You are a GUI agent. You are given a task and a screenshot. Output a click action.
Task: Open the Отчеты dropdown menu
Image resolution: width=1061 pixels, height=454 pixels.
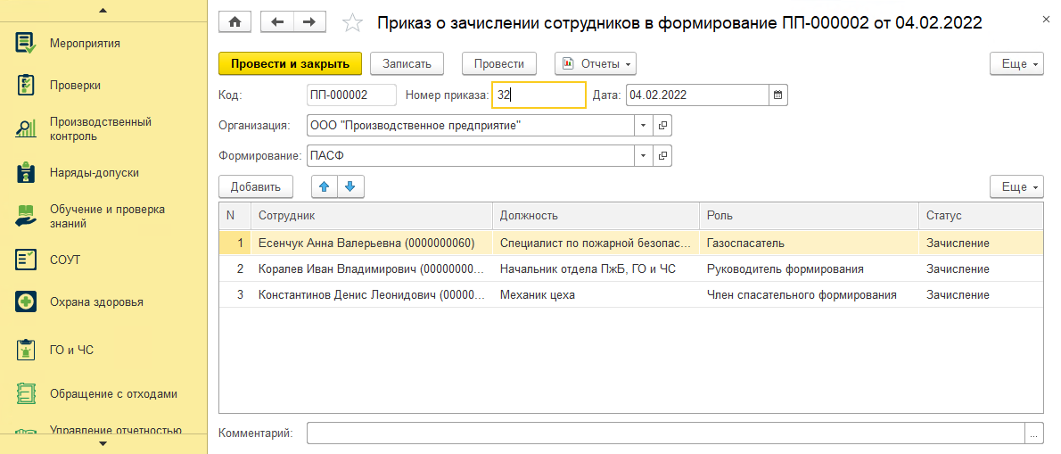pos(596,63)
